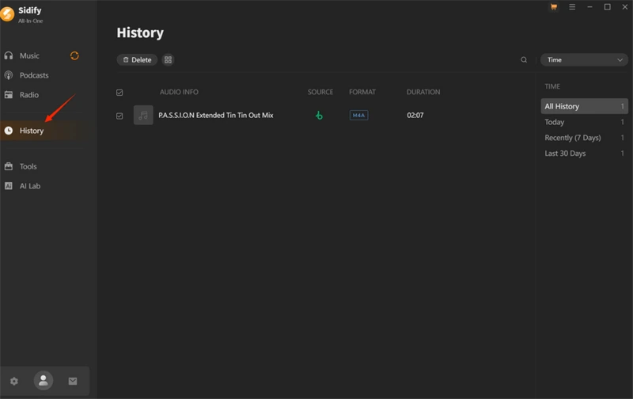Click the AUDIO INFO column header
This screenshot has width=633, height=399.
[179, 92]
